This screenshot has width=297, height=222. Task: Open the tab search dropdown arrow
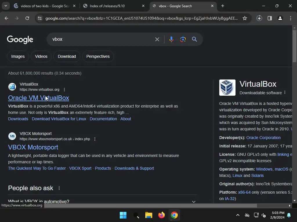point(6,6)
